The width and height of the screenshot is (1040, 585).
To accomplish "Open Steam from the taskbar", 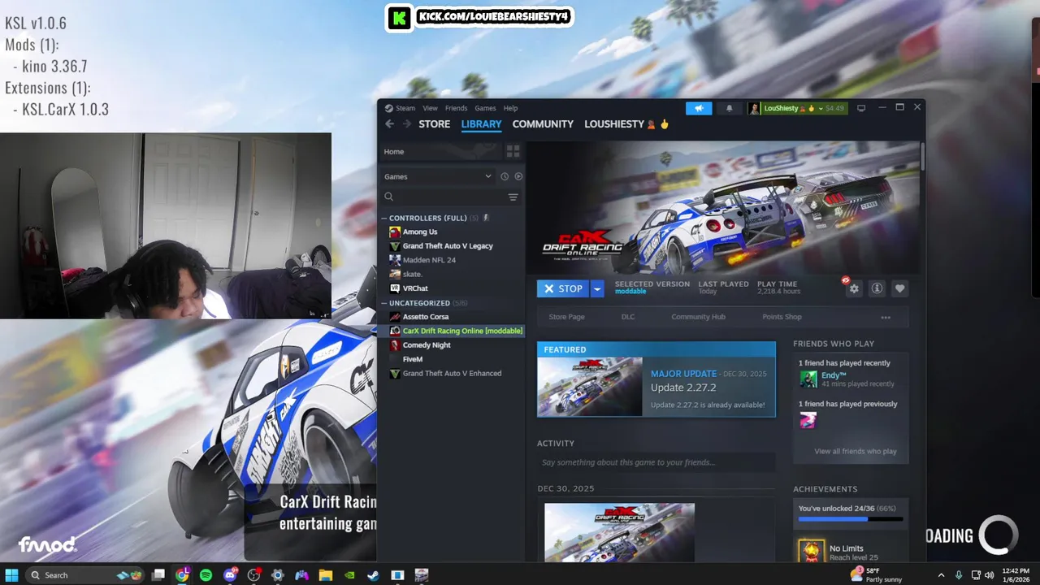I will 373,574.
